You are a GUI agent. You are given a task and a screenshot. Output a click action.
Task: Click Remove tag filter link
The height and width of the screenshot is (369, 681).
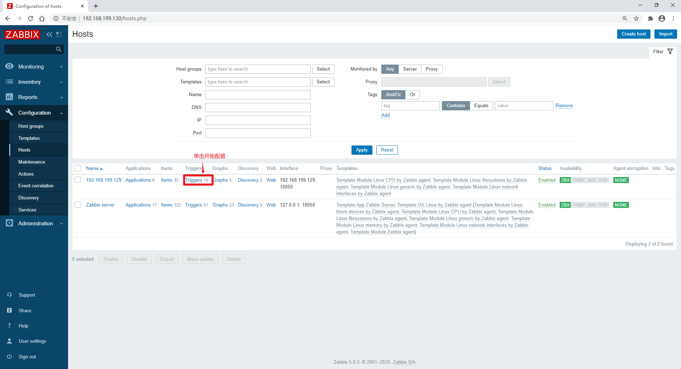pos(564,106)
